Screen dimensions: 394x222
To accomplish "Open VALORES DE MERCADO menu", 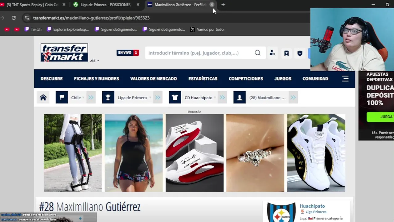I will [154, 79].
